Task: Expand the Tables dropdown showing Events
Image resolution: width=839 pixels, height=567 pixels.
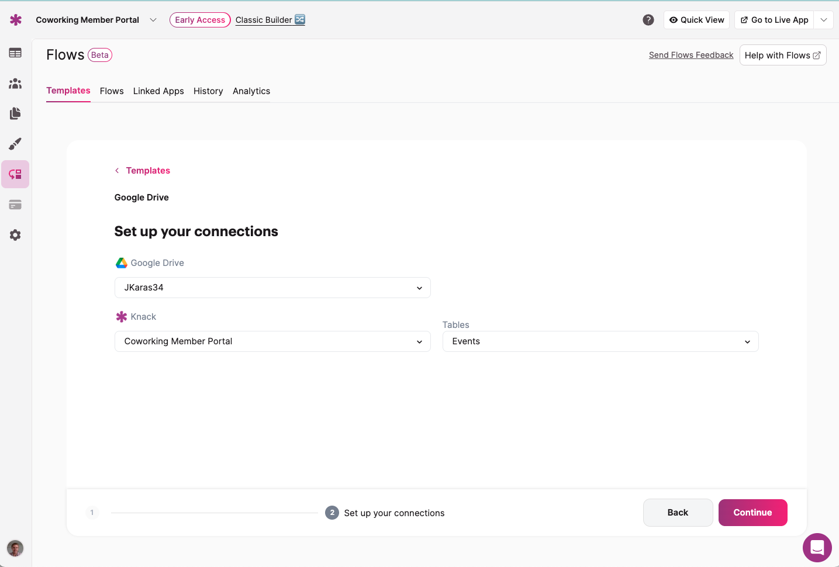Action: point(600,341)
